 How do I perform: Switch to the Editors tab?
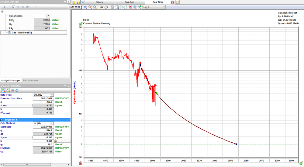point(99,2)
